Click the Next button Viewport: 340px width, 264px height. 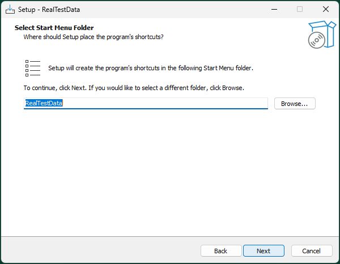click(263, 251)
